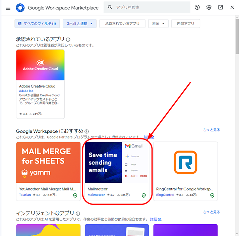The height and width of the screenshot is (236, 239).
Task: Click the アプリを検索 search field
Action: point(147,7)
